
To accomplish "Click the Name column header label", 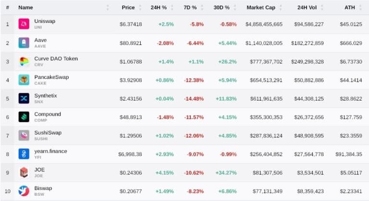I will click(25, 8).
